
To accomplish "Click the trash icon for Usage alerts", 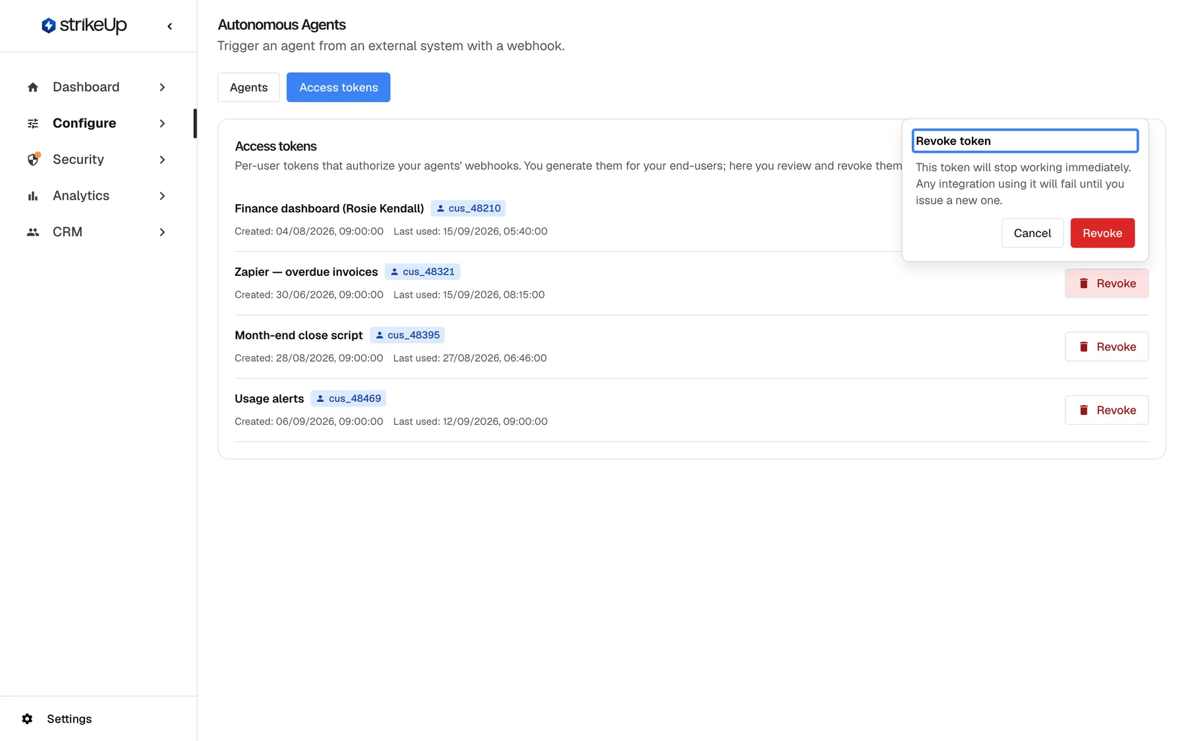I will (x=1084, y=410).
